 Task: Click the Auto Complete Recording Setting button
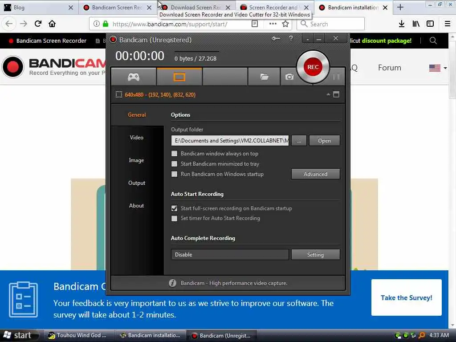[x=316, y=254]
